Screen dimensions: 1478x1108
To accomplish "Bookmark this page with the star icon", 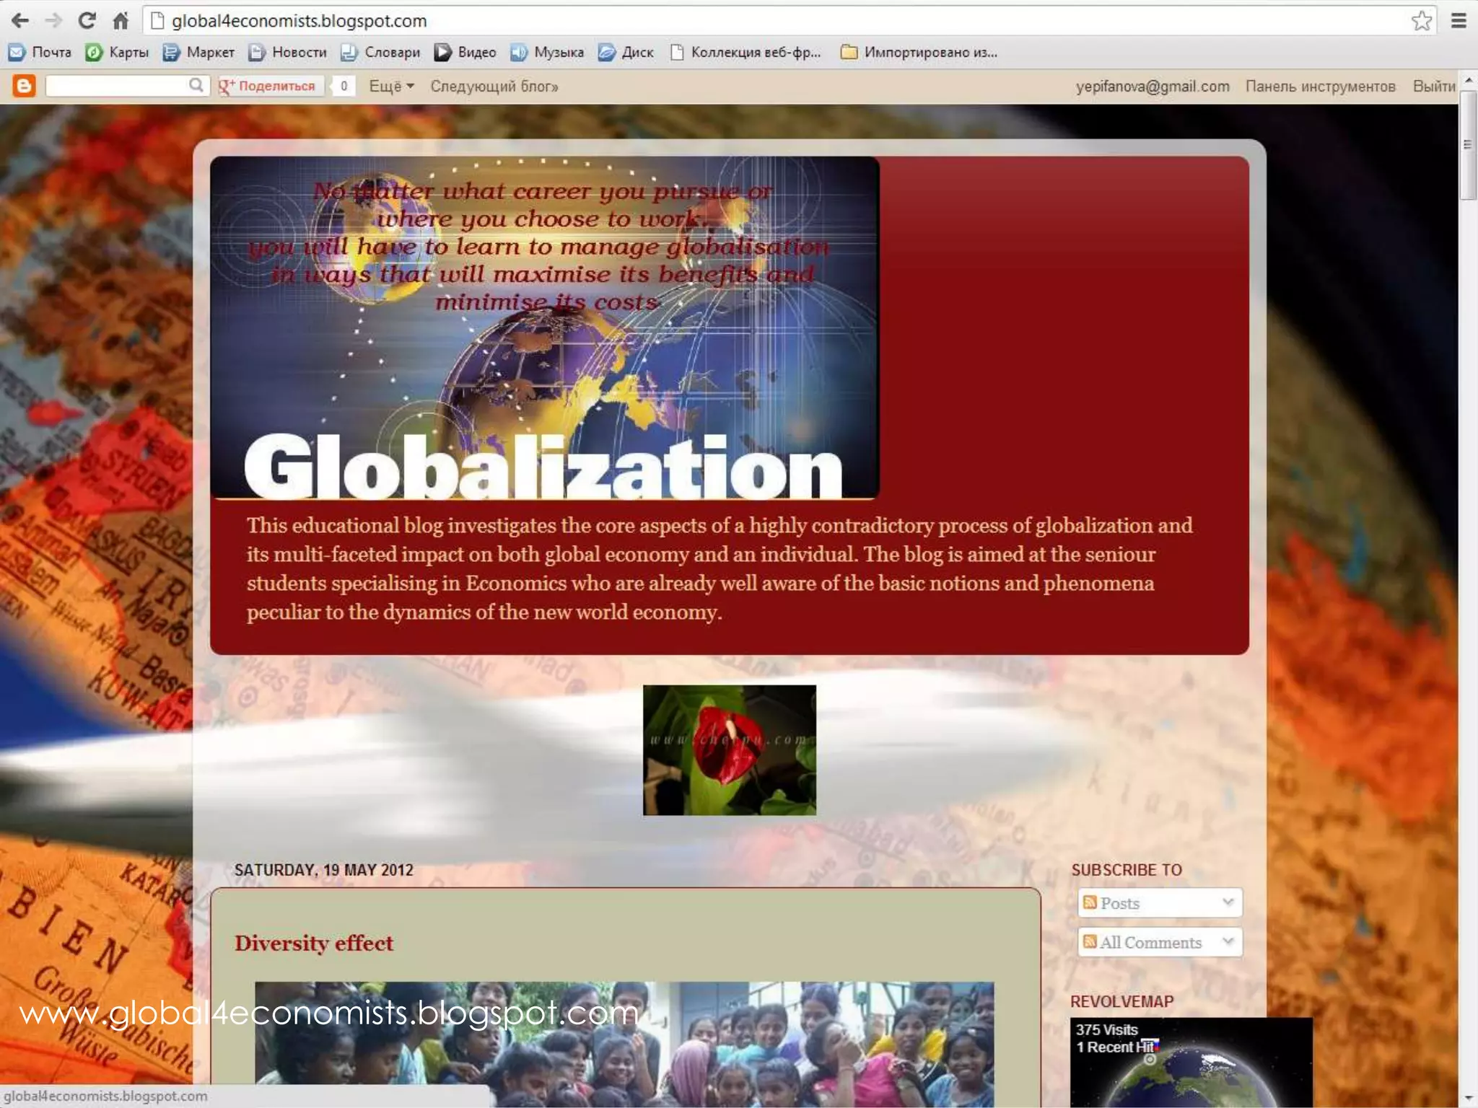I will pos(1421,21).
